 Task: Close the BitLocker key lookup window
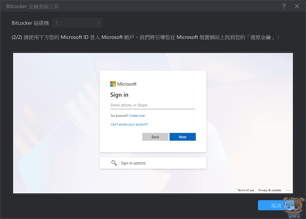(x=297, y=6)
